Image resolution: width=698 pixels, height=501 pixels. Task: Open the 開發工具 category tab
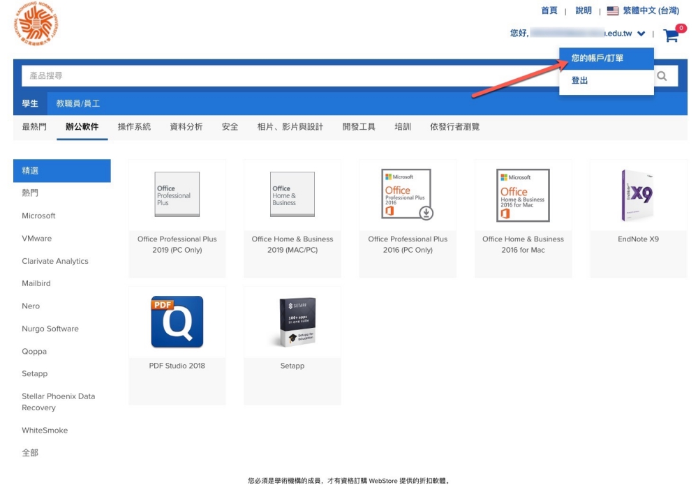tap(359, 127)
